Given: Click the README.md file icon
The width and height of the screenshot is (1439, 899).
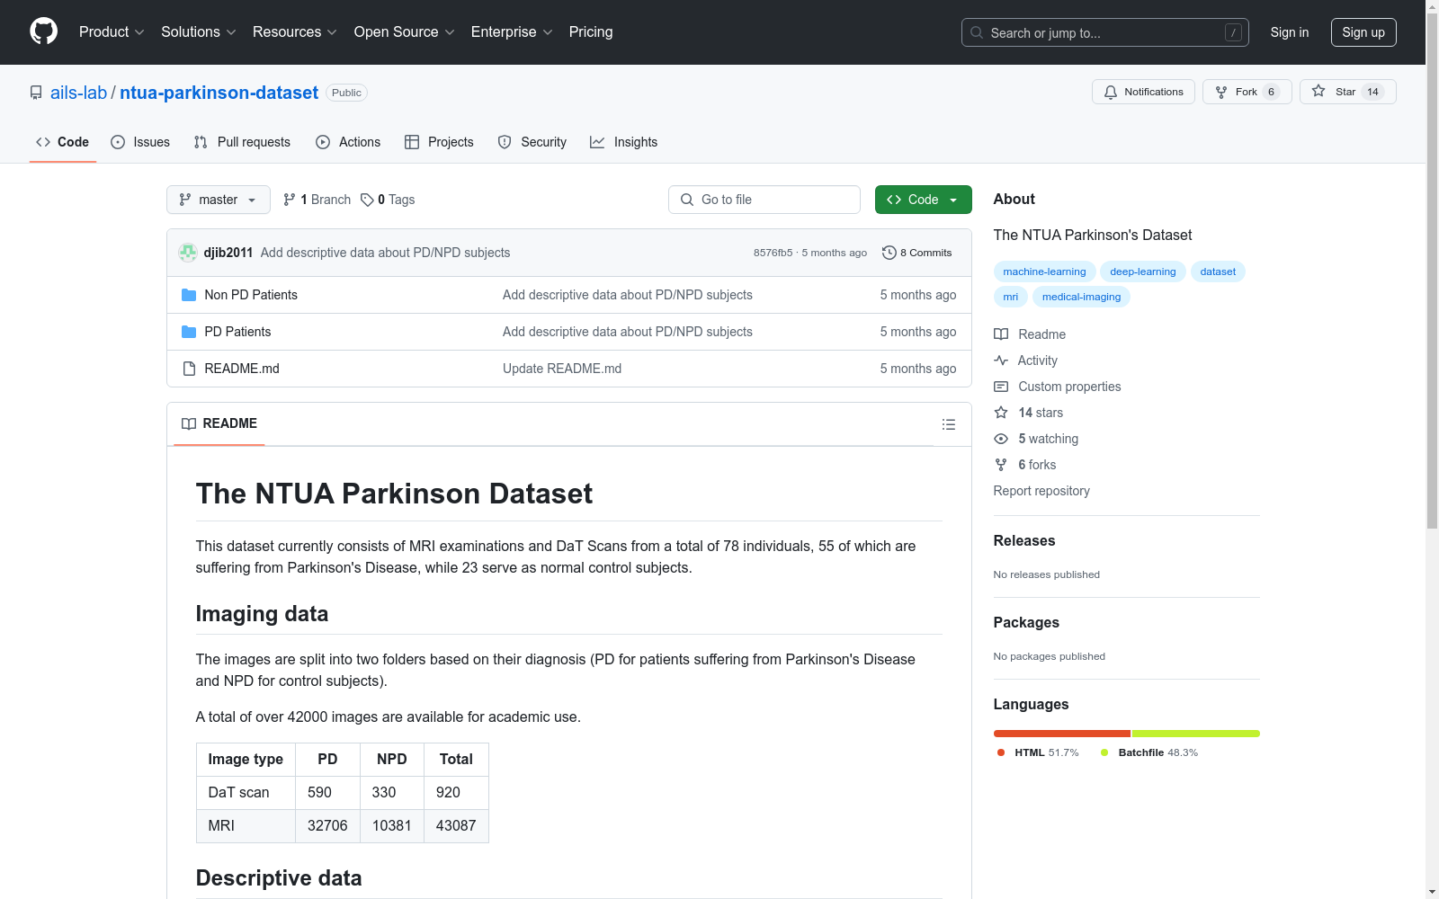Looking at the screenshot, I should pos(189,369).
